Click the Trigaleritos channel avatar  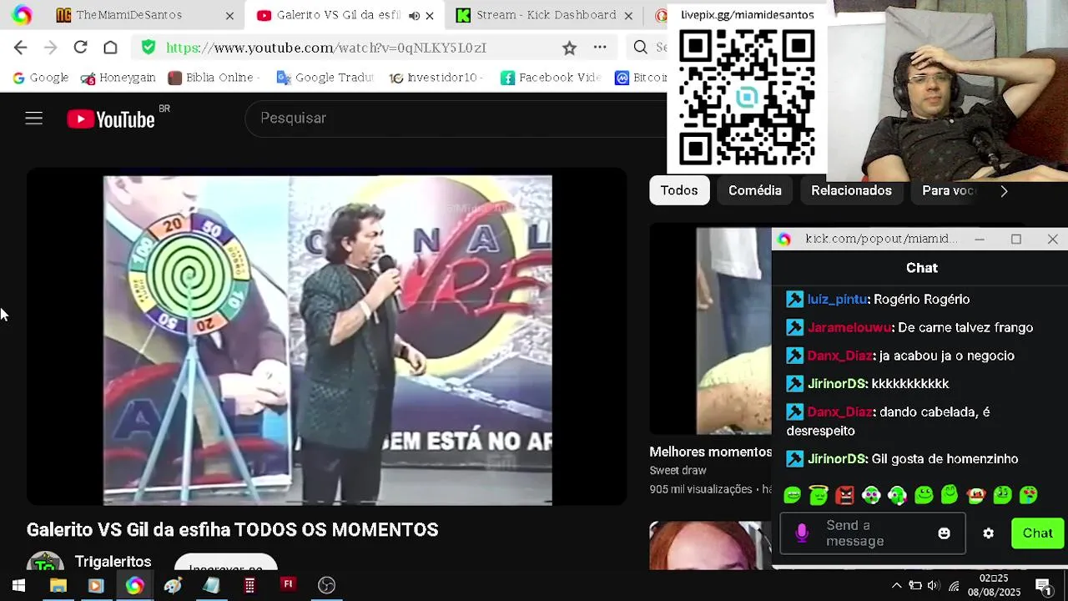click(45, 561)
